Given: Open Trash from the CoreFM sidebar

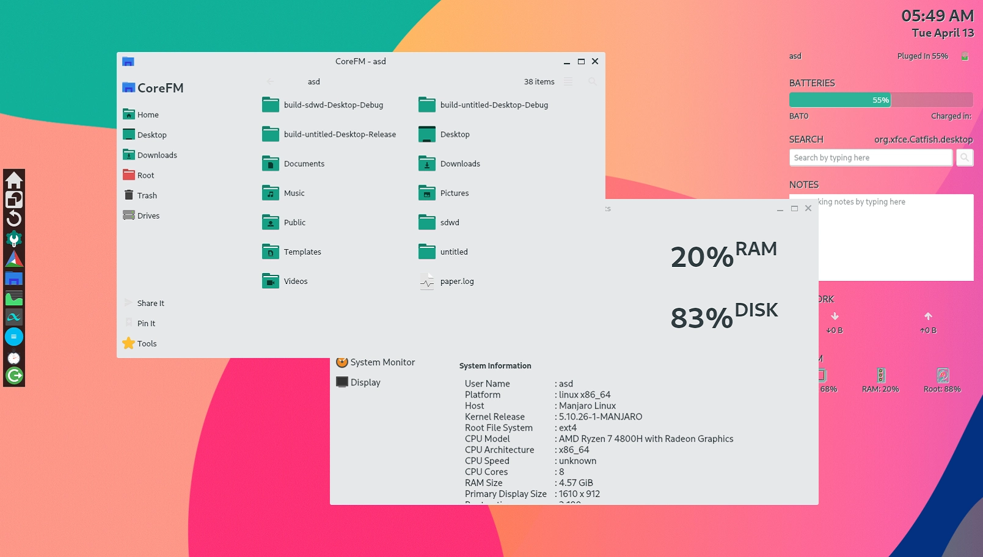Looking at the screenshot, I should (x=147, y=195).
